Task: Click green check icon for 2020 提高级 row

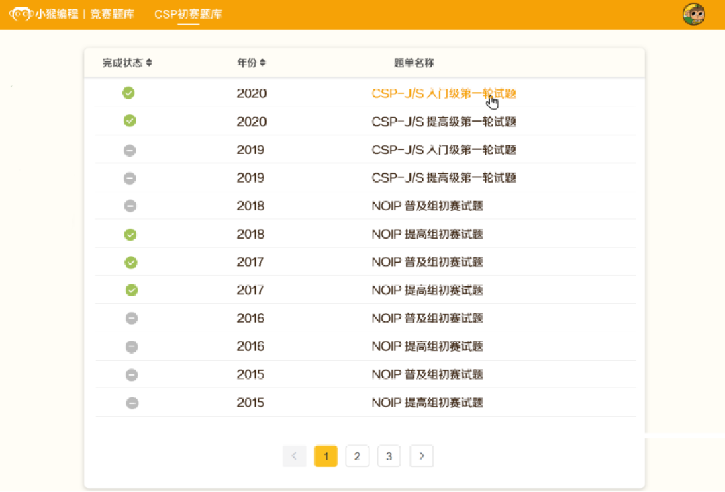Action: (130, 121)
